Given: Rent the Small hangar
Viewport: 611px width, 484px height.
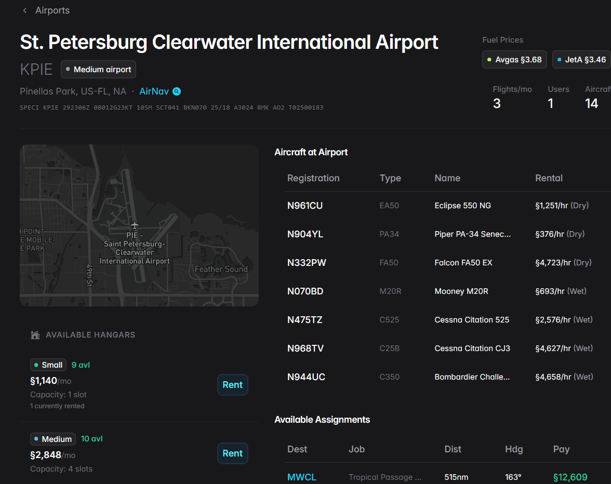Looking at the screenshot, I should [232, 385].
